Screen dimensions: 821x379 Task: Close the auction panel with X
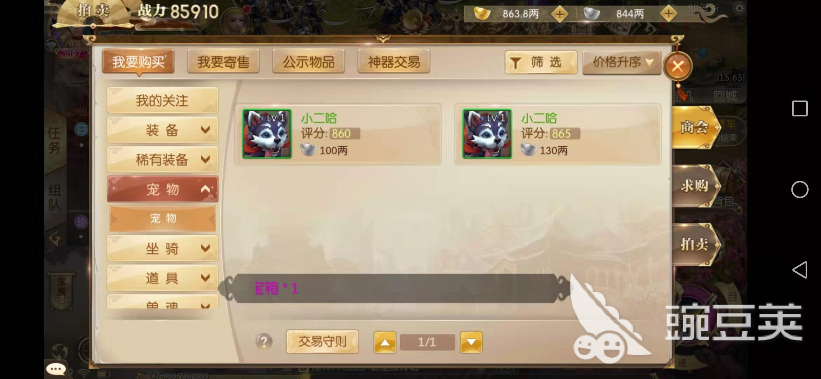[x=678, y=66]
